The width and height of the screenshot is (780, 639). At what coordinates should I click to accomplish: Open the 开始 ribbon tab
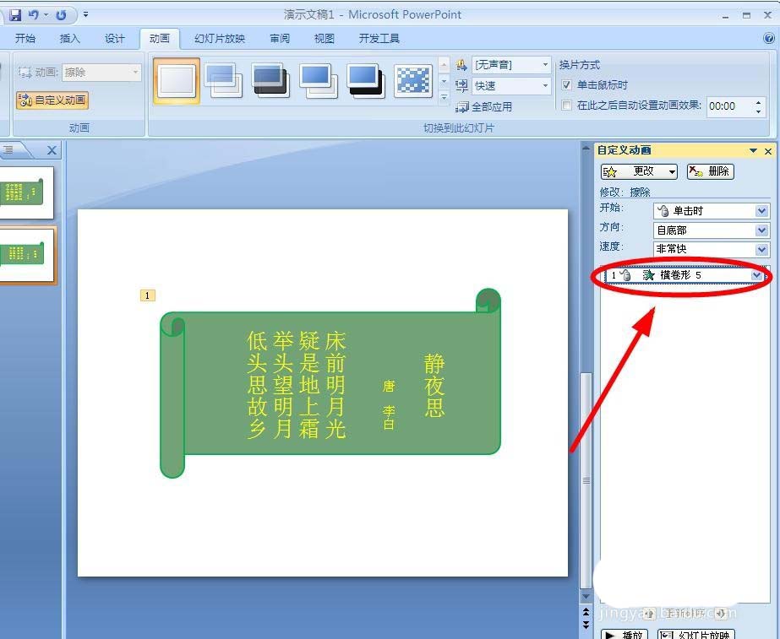click(x=25, y=38)
